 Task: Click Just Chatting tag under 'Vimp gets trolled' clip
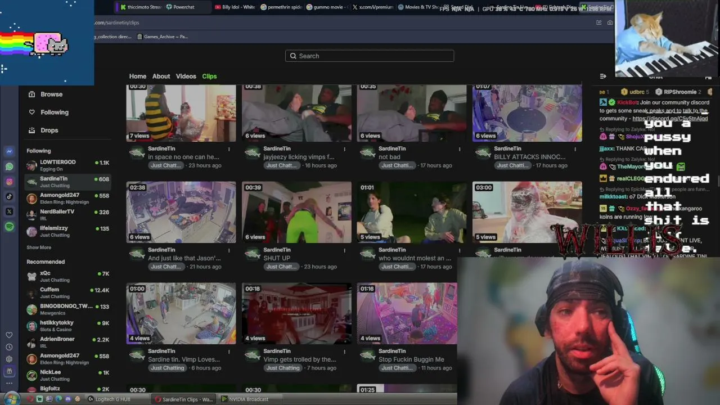[x=283, y=368]
